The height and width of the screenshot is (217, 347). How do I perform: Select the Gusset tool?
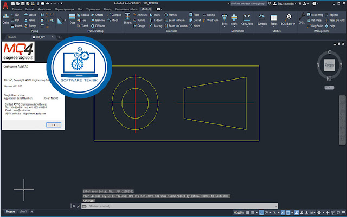coord(195,21)
